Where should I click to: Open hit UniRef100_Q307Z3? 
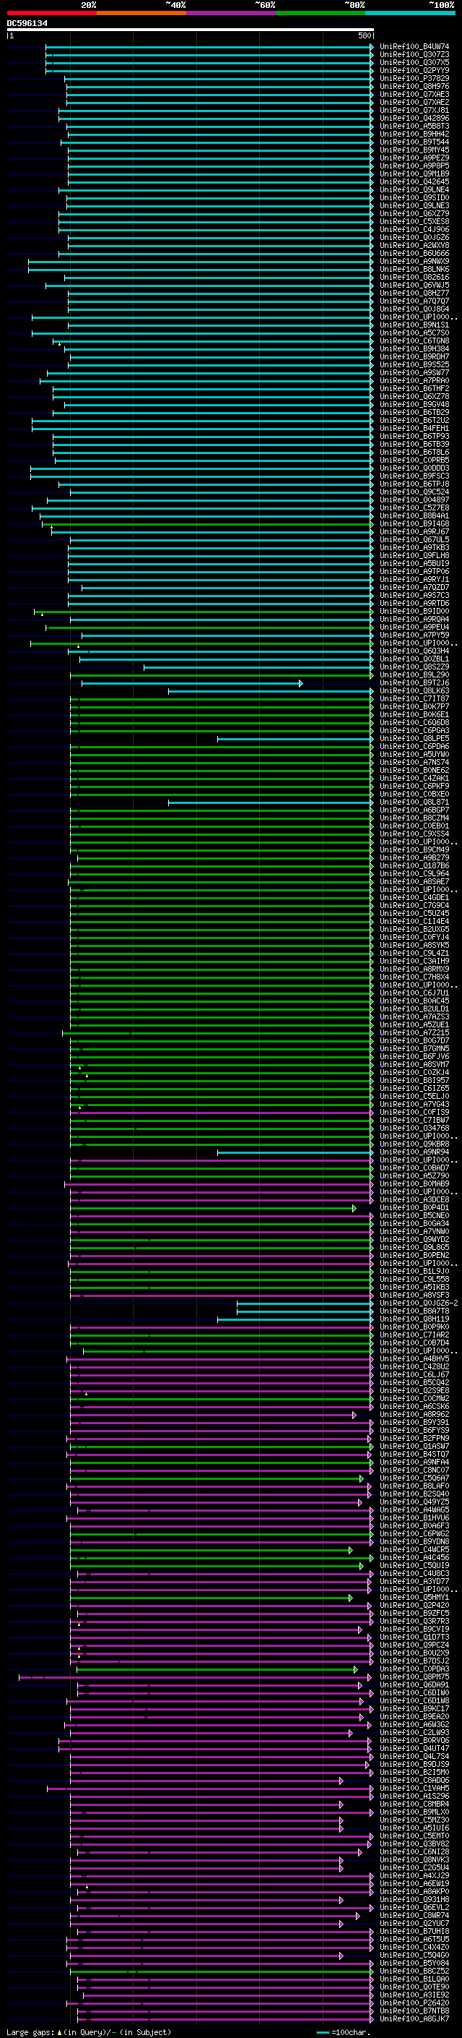click(x=414, y=55)
